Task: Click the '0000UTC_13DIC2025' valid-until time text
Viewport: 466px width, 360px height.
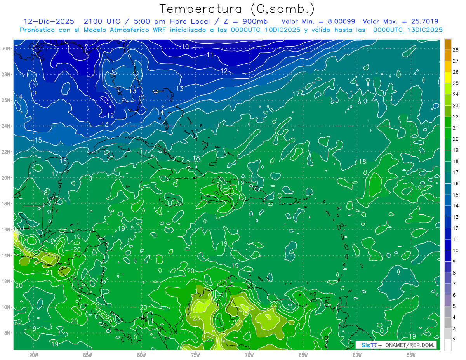Action: tap(408, 30)
